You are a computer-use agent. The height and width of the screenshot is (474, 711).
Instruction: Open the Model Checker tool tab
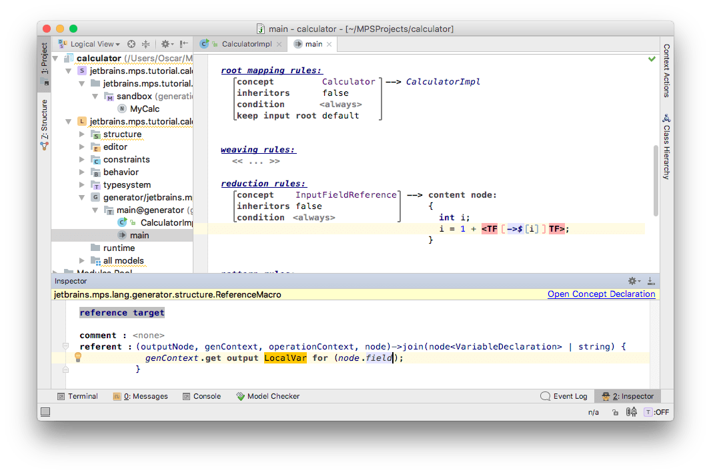(x=269, y=396)
